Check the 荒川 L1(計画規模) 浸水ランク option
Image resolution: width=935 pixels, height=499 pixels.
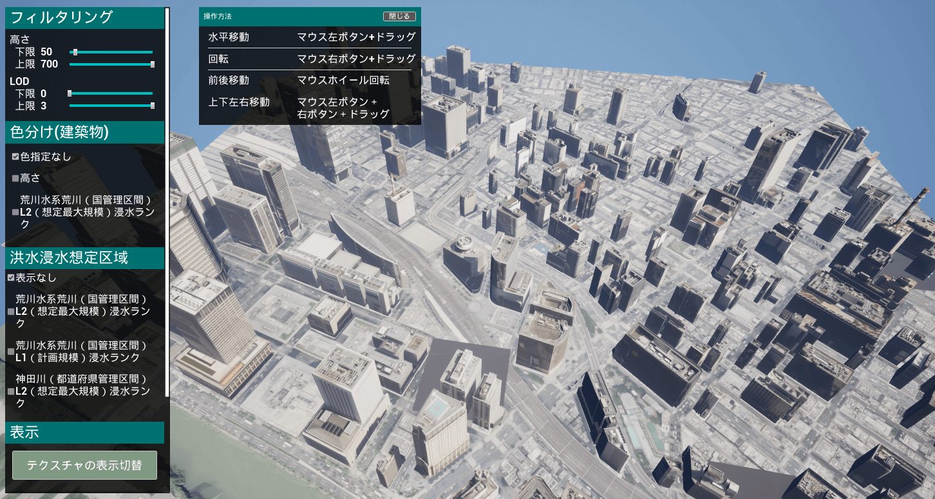(10, 352)
